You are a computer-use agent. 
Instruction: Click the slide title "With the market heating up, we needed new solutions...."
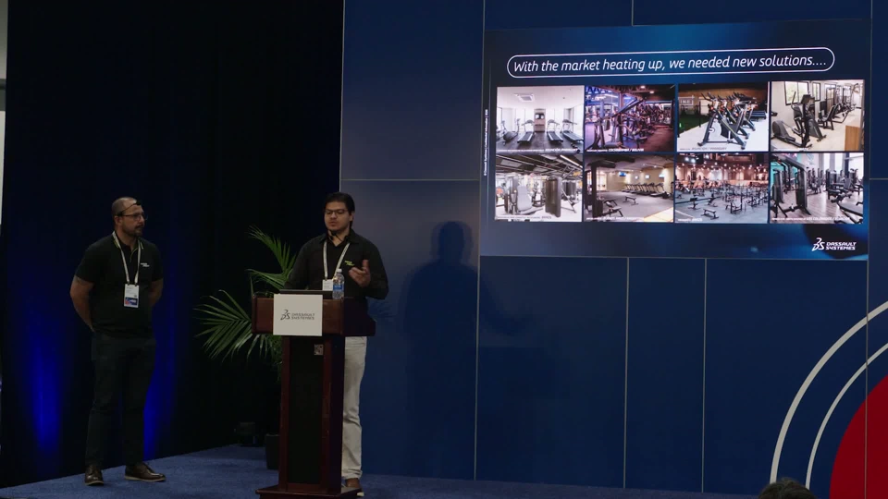pyautogui.click(x=671, y=62)
